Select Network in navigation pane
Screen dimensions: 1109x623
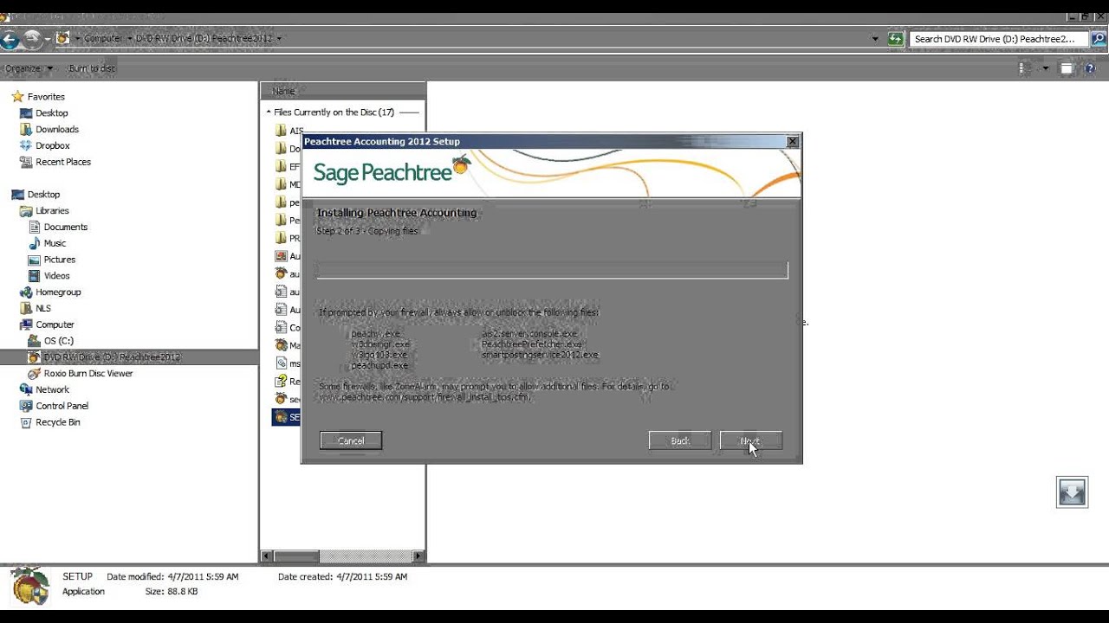(52, 390)
